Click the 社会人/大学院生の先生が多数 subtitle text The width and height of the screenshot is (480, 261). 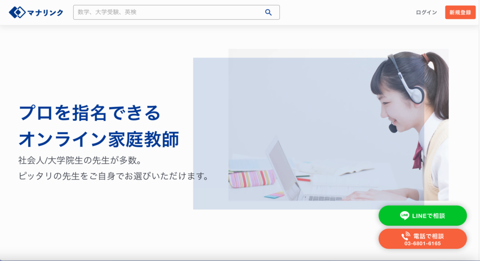[x=80, y=160]
